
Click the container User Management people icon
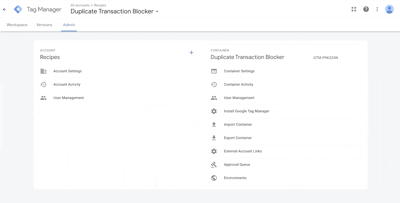(x=214, y=98)
